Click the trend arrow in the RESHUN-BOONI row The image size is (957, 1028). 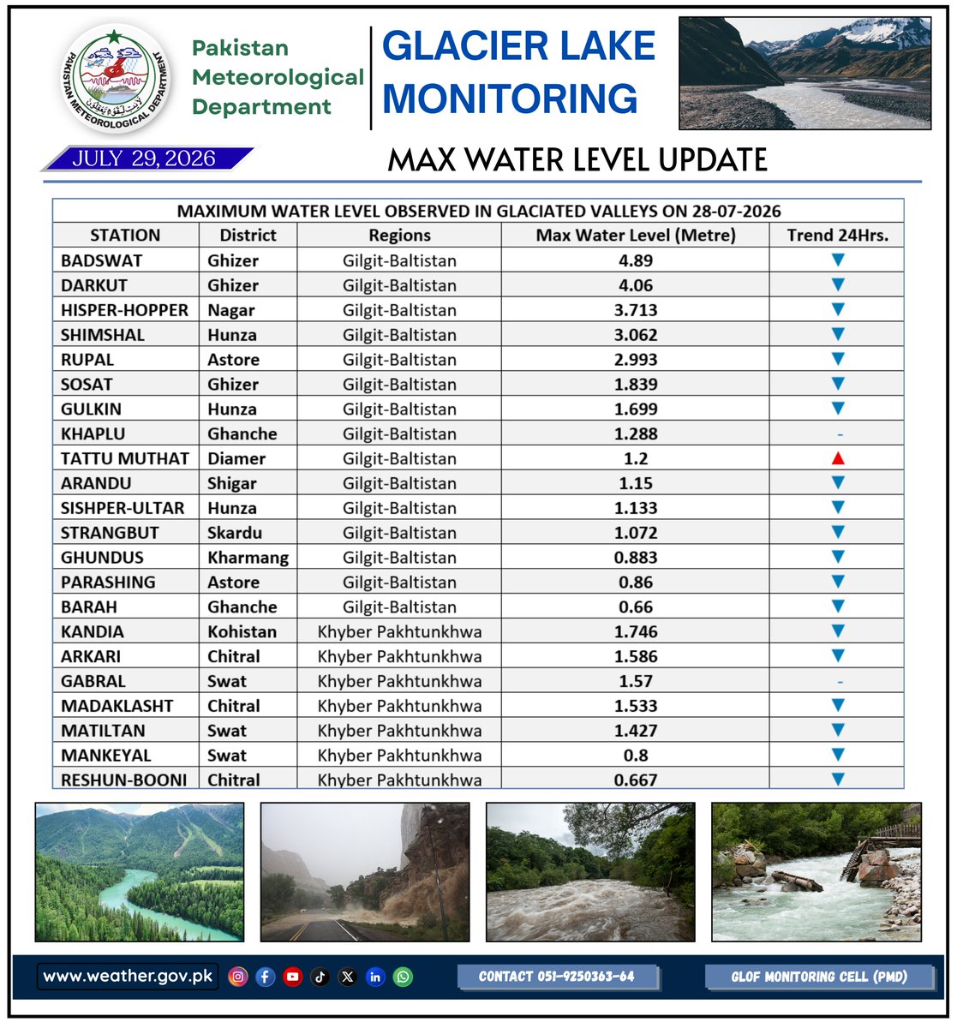coord(838,780)
